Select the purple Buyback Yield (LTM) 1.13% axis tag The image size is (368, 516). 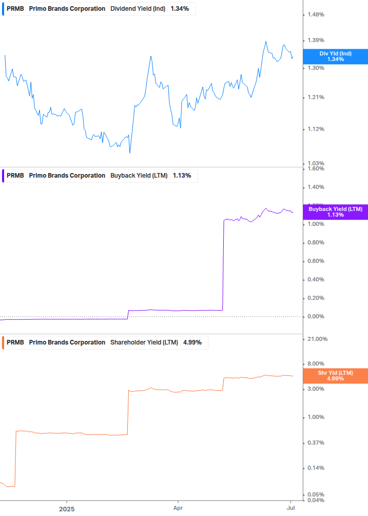[336, 212]
